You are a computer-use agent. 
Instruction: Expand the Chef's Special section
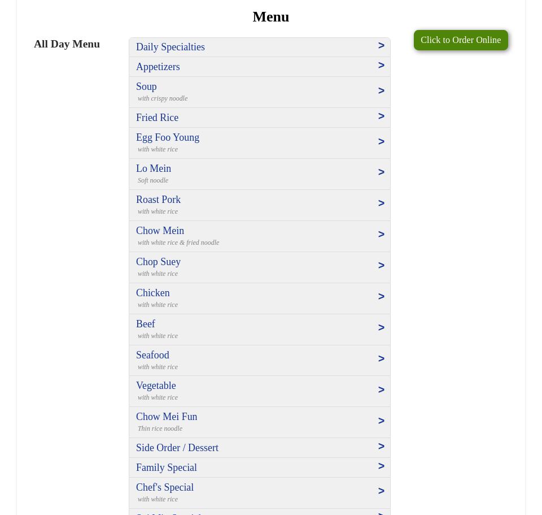[260, 492]
